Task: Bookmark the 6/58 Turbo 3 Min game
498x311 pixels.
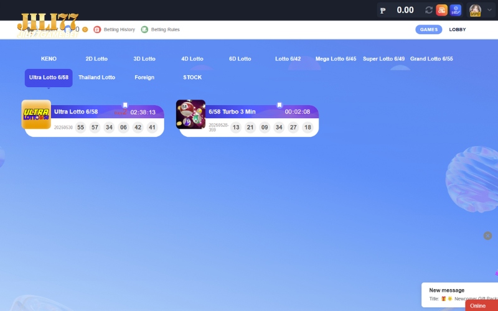Action: tap(280, 105)
